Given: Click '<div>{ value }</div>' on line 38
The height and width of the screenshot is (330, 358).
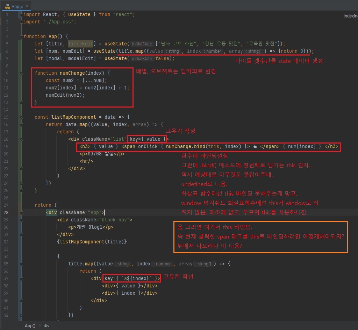Looking at the screenshot, I should point(130,286).
